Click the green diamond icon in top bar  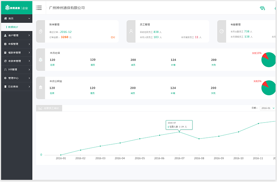tap(262, 8)
